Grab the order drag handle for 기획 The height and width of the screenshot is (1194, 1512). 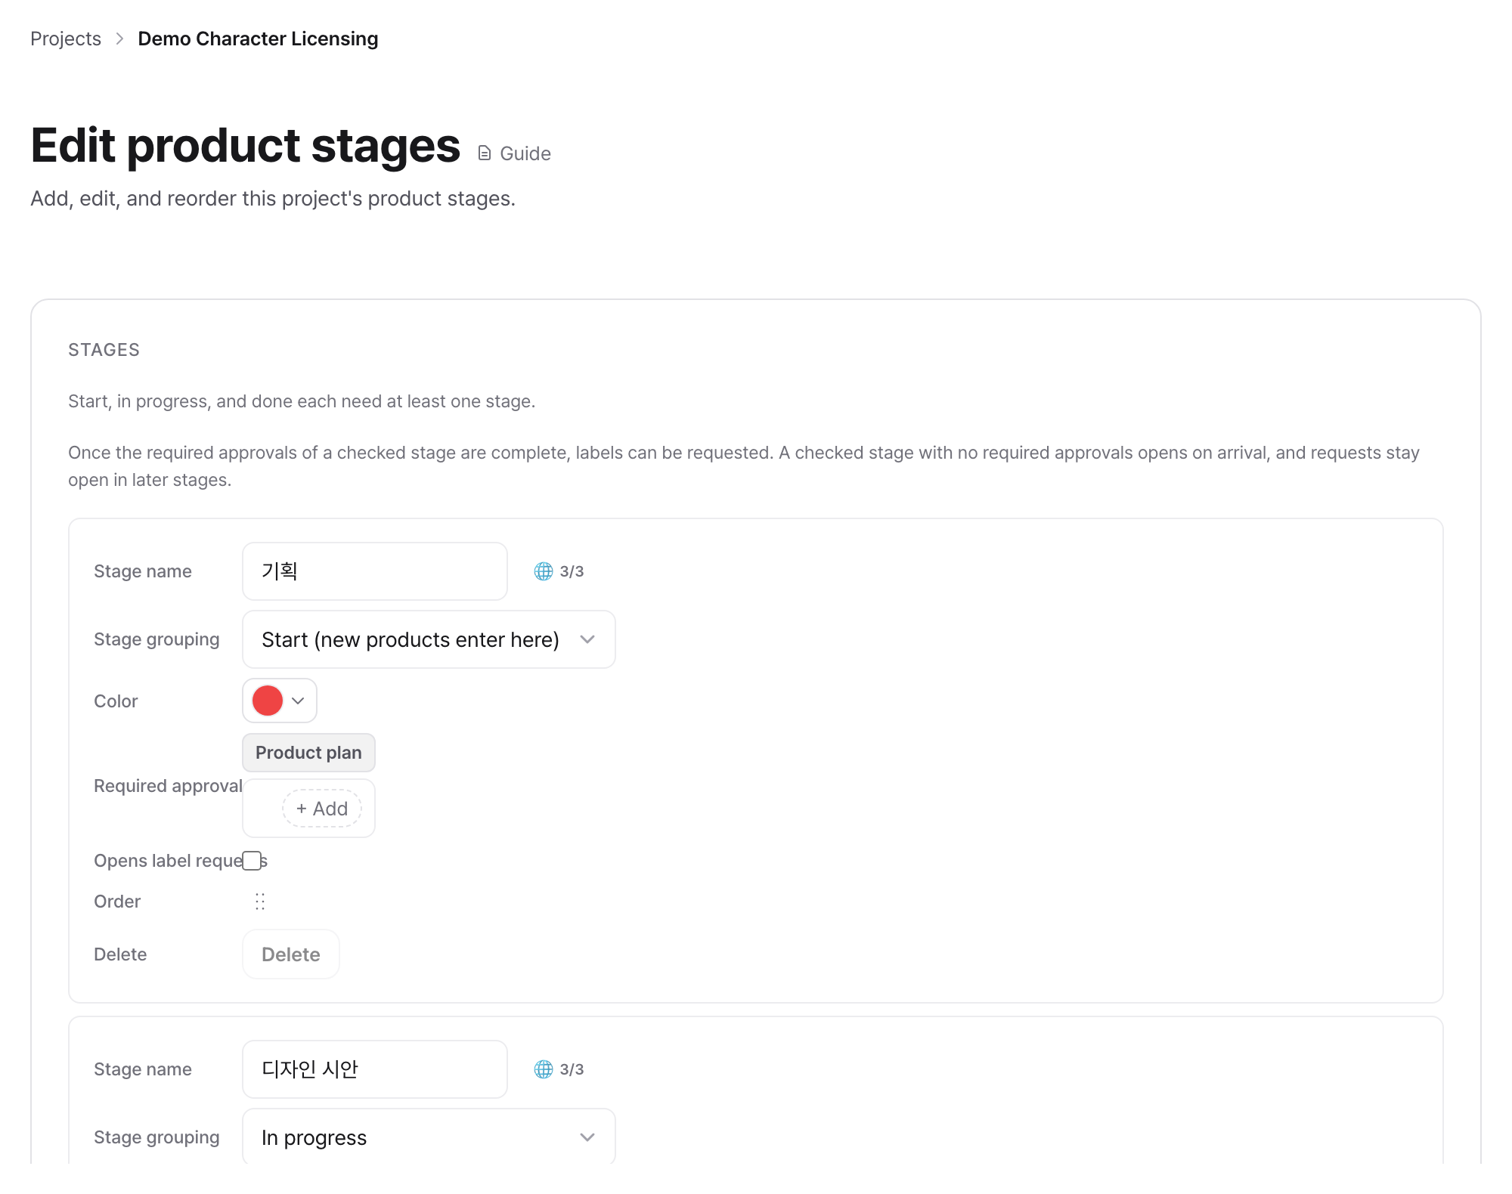260,902
